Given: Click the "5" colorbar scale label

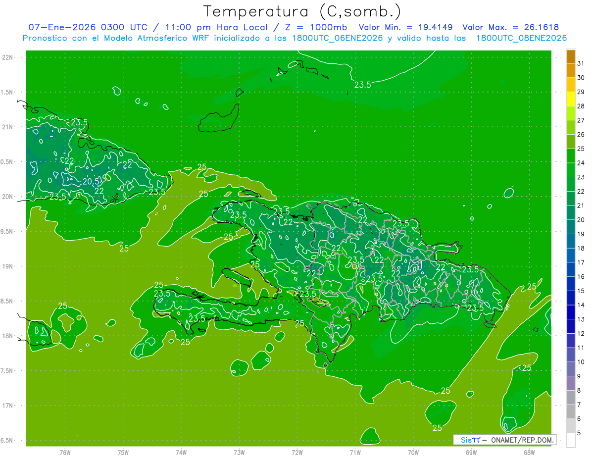Looking at the screenshot, I should coord(580,433).
